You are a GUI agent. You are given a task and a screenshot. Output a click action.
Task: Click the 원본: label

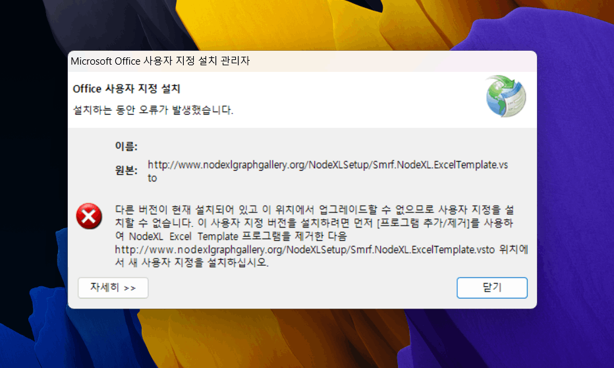(x=126, y=170)
